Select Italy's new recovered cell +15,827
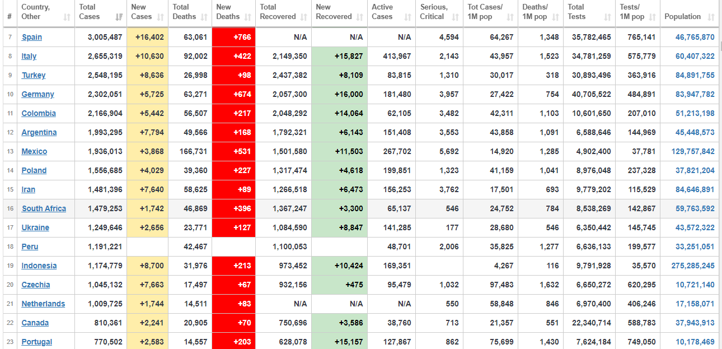This screenshot has width=722, height=349. (339, 56)
